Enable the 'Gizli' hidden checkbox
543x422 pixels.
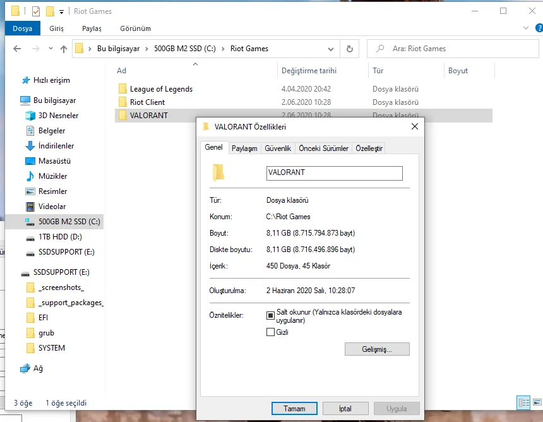(270, 332)
